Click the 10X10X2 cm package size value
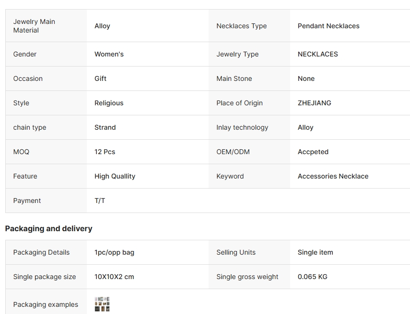Image resolution: width=410 pixels, height=314 pixels. click(x=114, y=277)
